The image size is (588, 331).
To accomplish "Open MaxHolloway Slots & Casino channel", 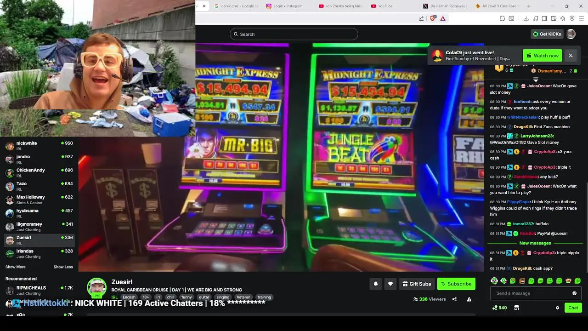I will coord(39,200).
